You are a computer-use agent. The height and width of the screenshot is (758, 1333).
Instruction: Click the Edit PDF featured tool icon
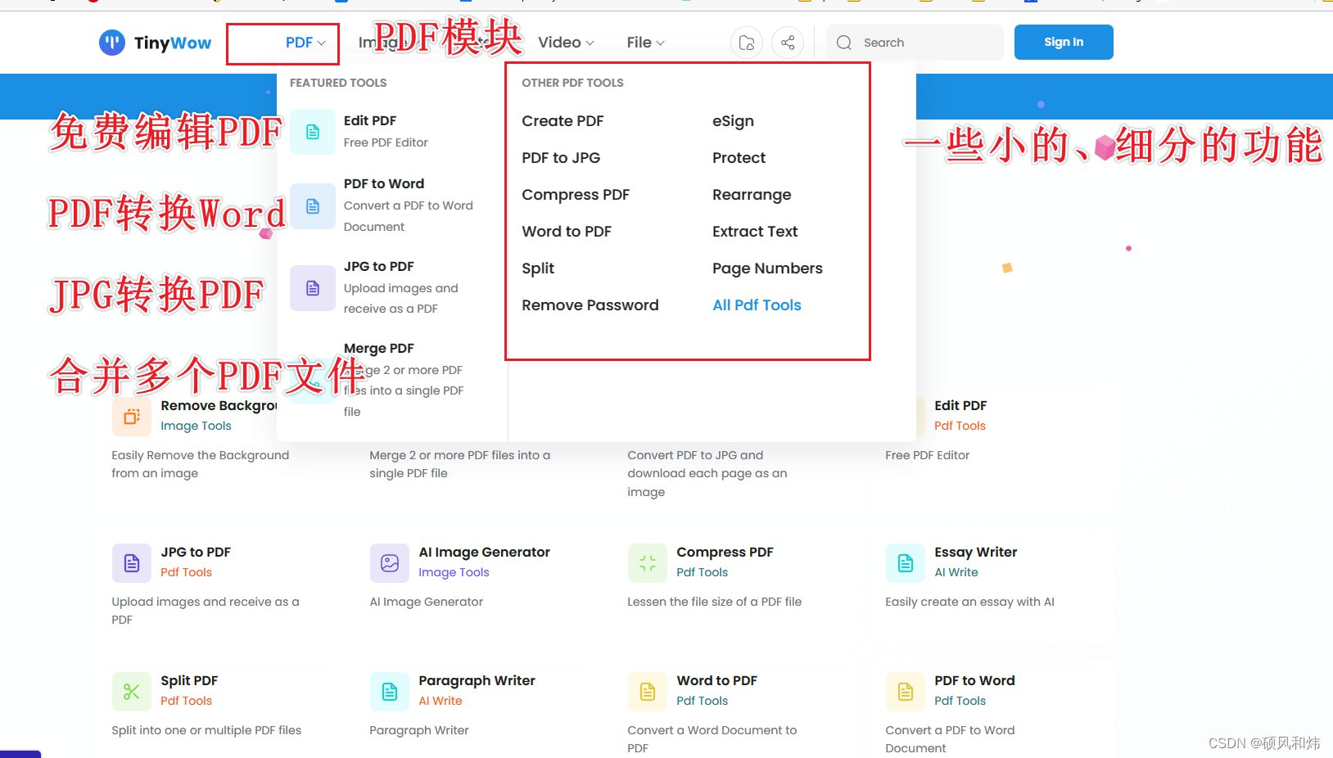tap(313, 132)
